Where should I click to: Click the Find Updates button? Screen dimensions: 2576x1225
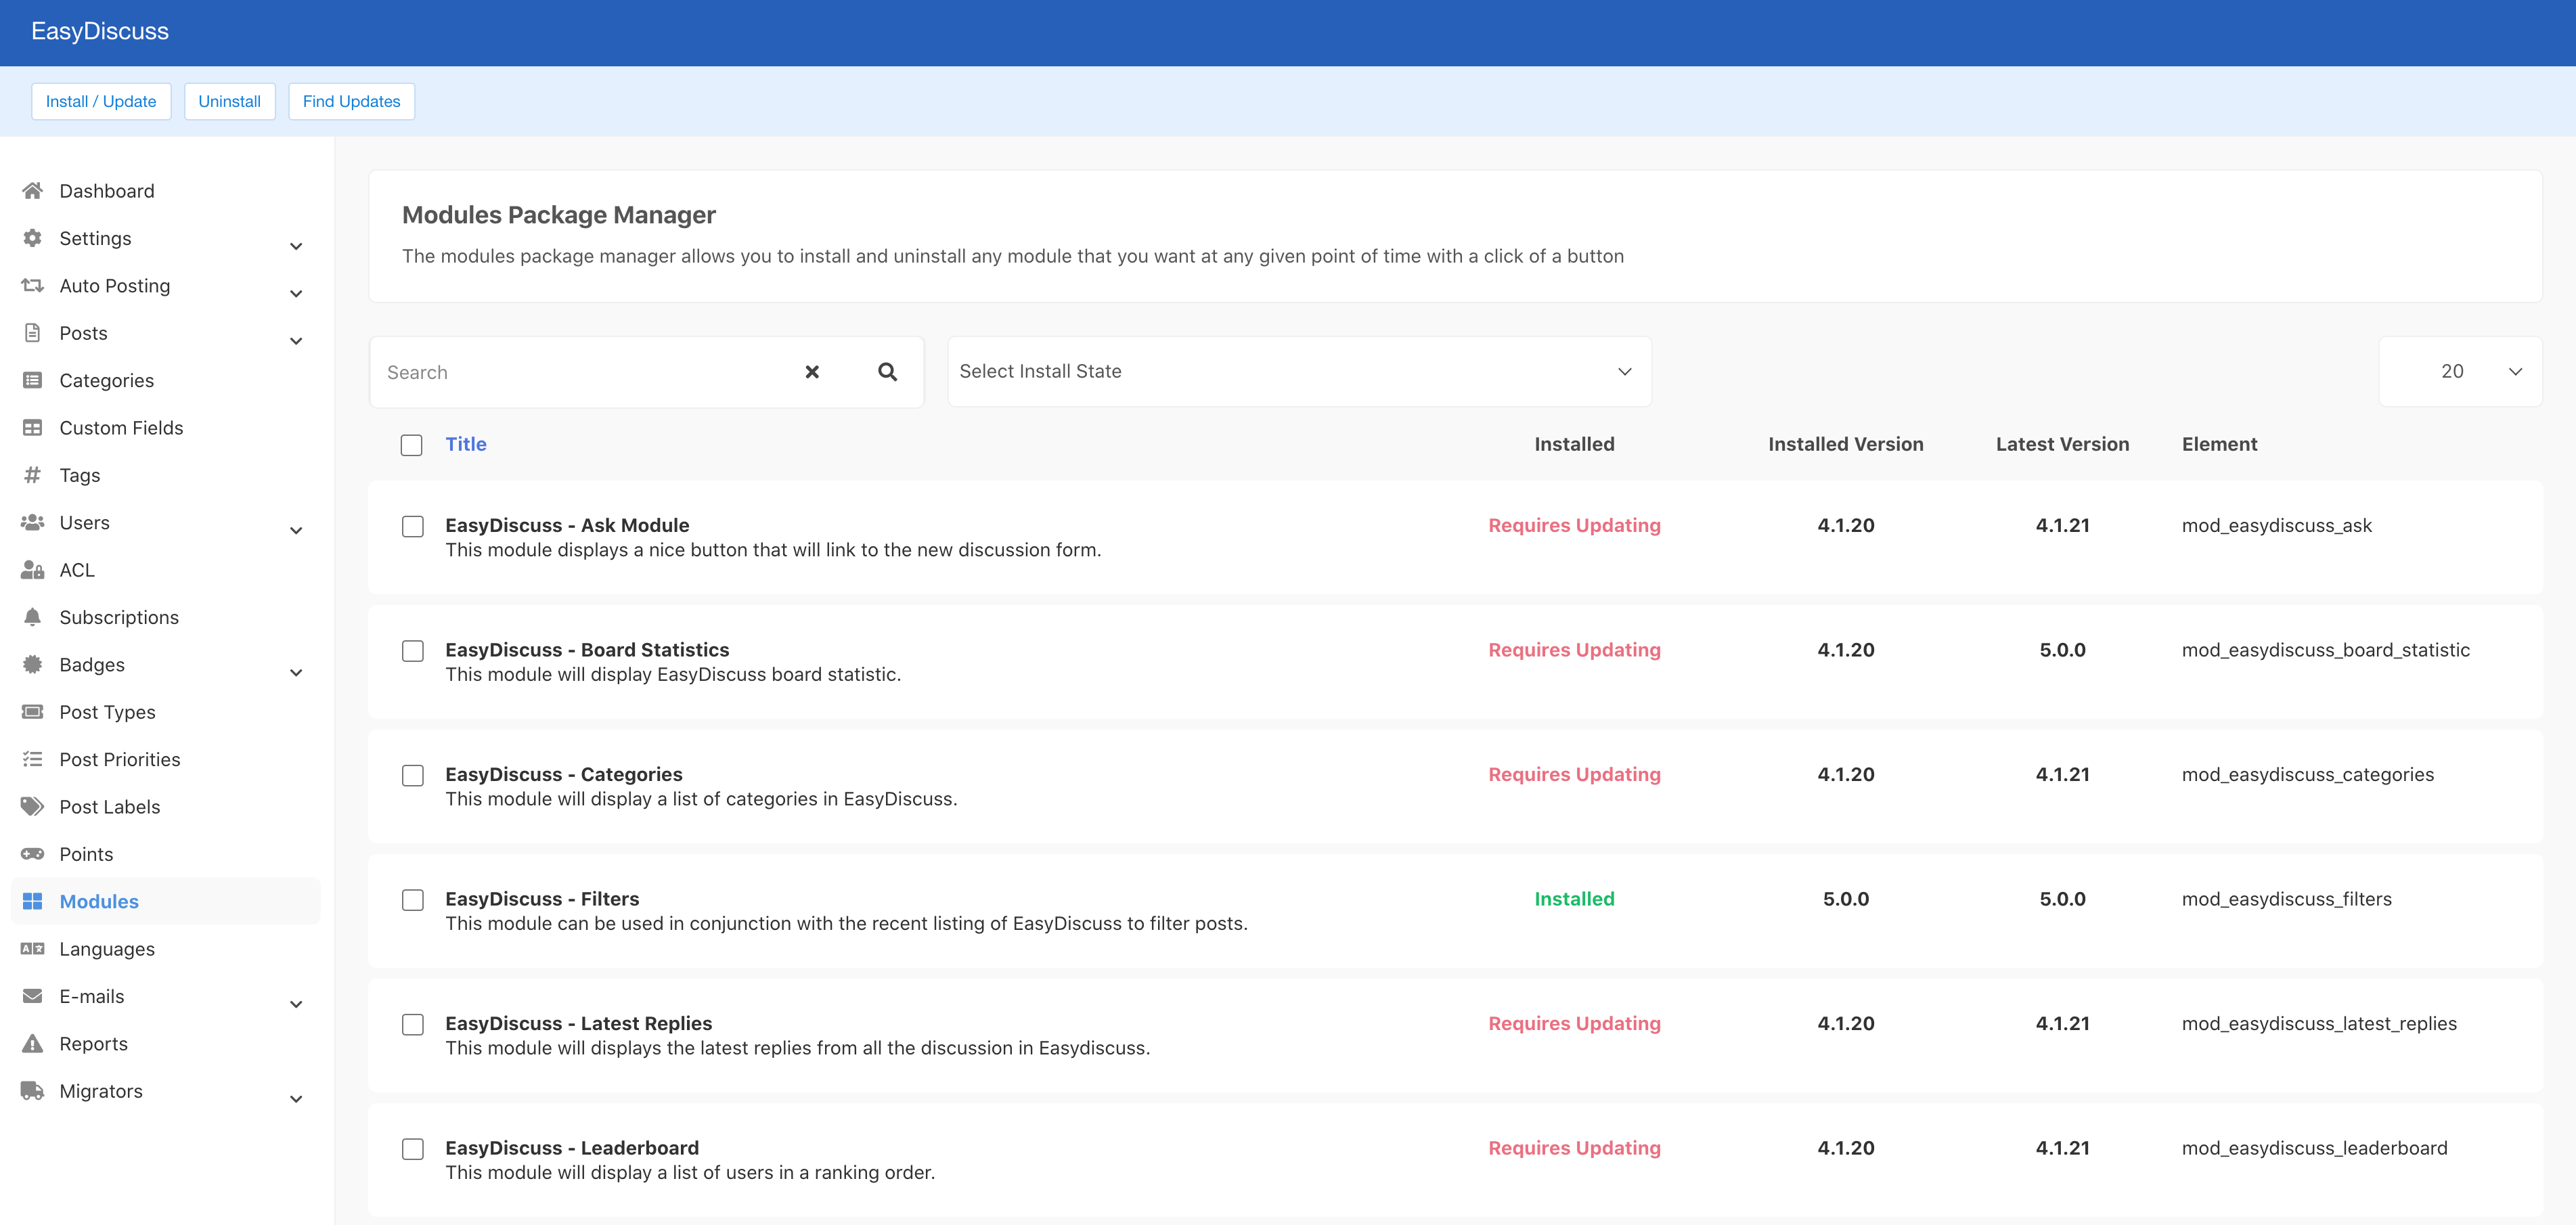(x=351, y=101)
